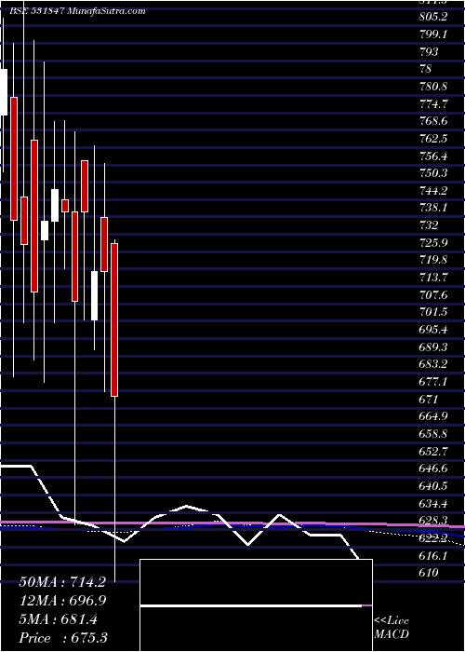Click the 50MA : 714.2 readout
465x652 pixels.
coord(62,582)
